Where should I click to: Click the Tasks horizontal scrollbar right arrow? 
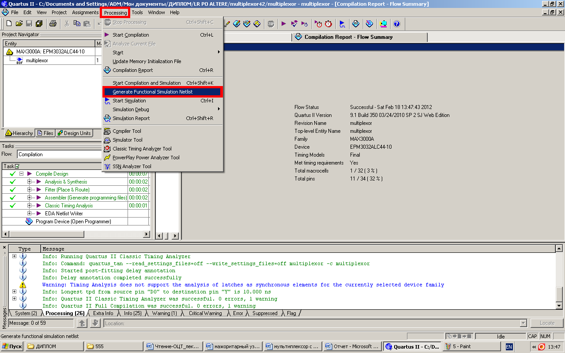click(x=147, y=234)
